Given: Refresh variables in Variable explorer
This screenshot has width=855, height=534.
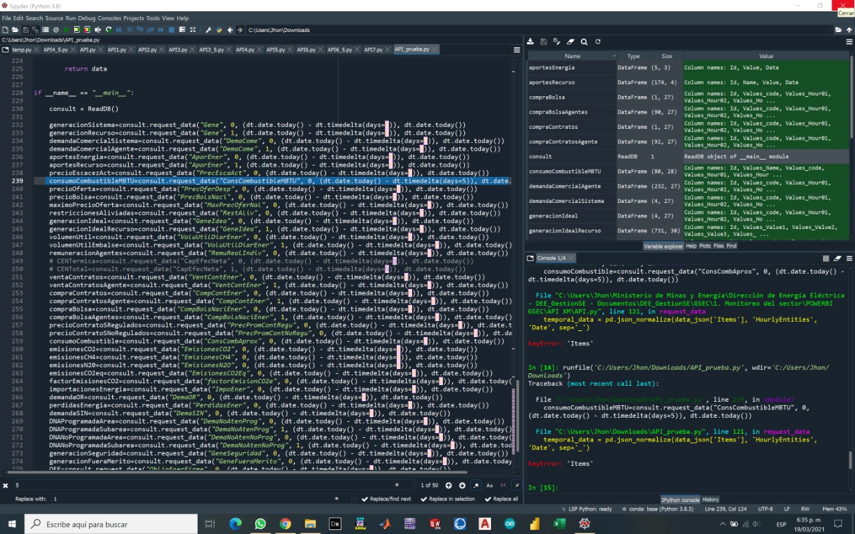Looking at the screenshot, I should (x=598, y=41).
